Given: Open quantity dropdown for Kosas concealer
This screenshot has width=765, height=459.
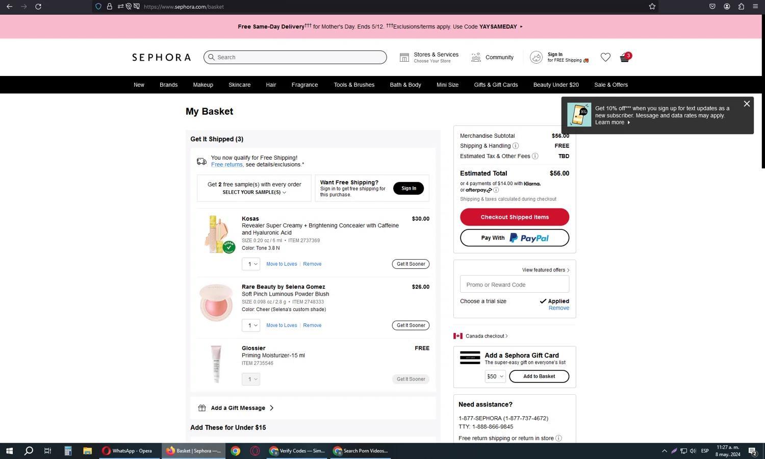Looking at the screenshot, I should (251, 264).
